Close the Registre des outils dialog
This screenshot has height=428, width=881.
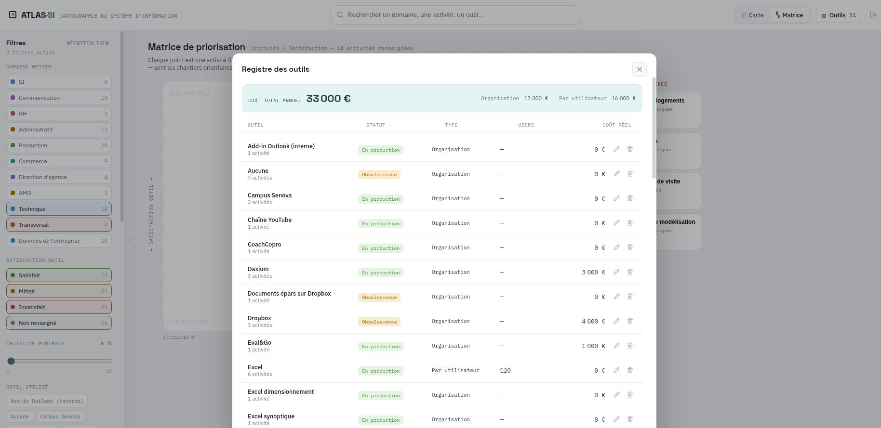pyautogui.click(x=640, y=69)
